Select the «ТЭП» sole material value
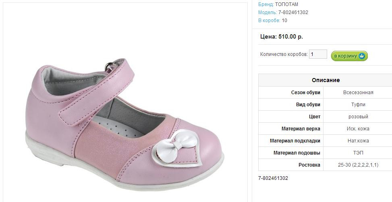This screenshot has width=392, height=202. [358, 153]
